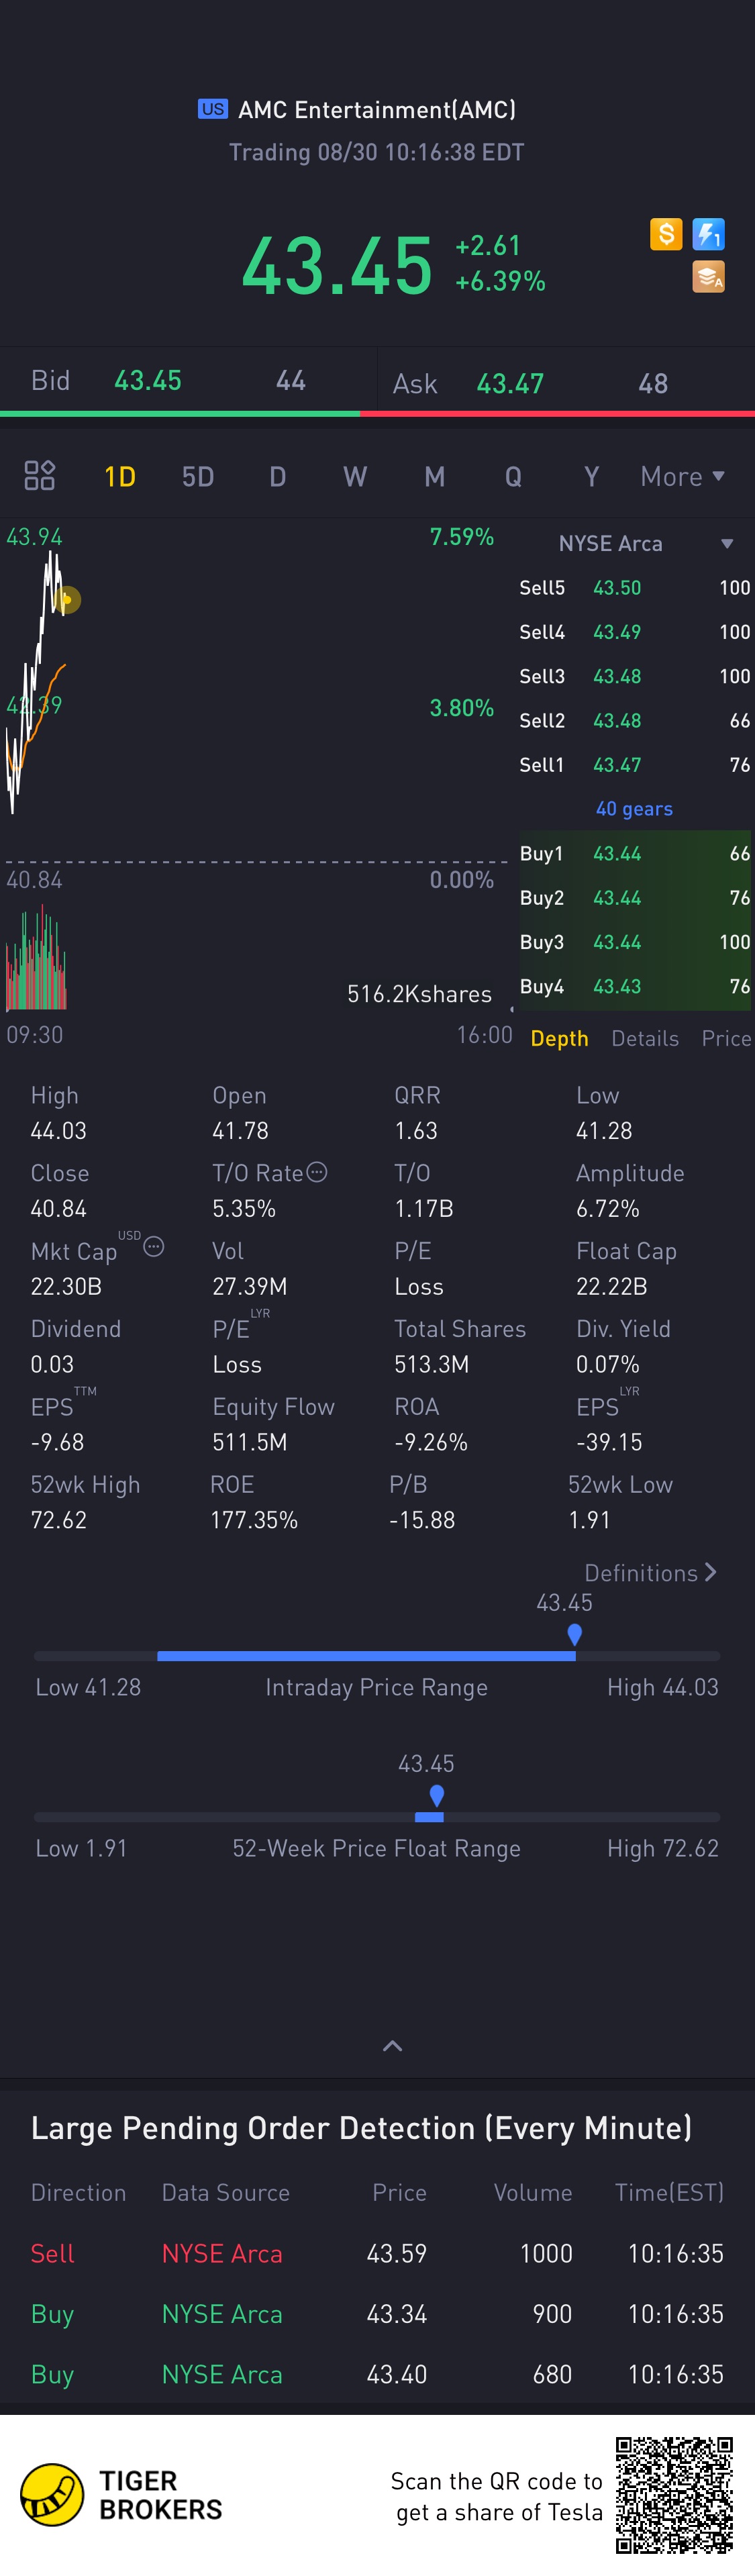The height and width of the screenshot is (2576, 755).
Task: Collapse the quote details with up chevron
Action: 393,2045
